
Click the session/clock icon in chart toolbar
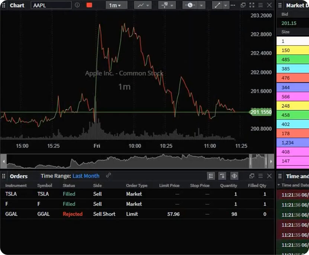[191, 5]
